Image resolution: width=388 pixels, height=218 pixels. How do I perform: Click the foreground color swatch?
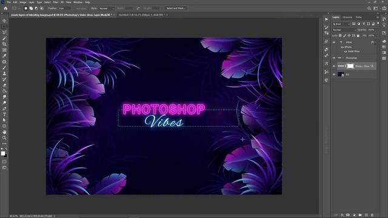click(x=3, y=153)
